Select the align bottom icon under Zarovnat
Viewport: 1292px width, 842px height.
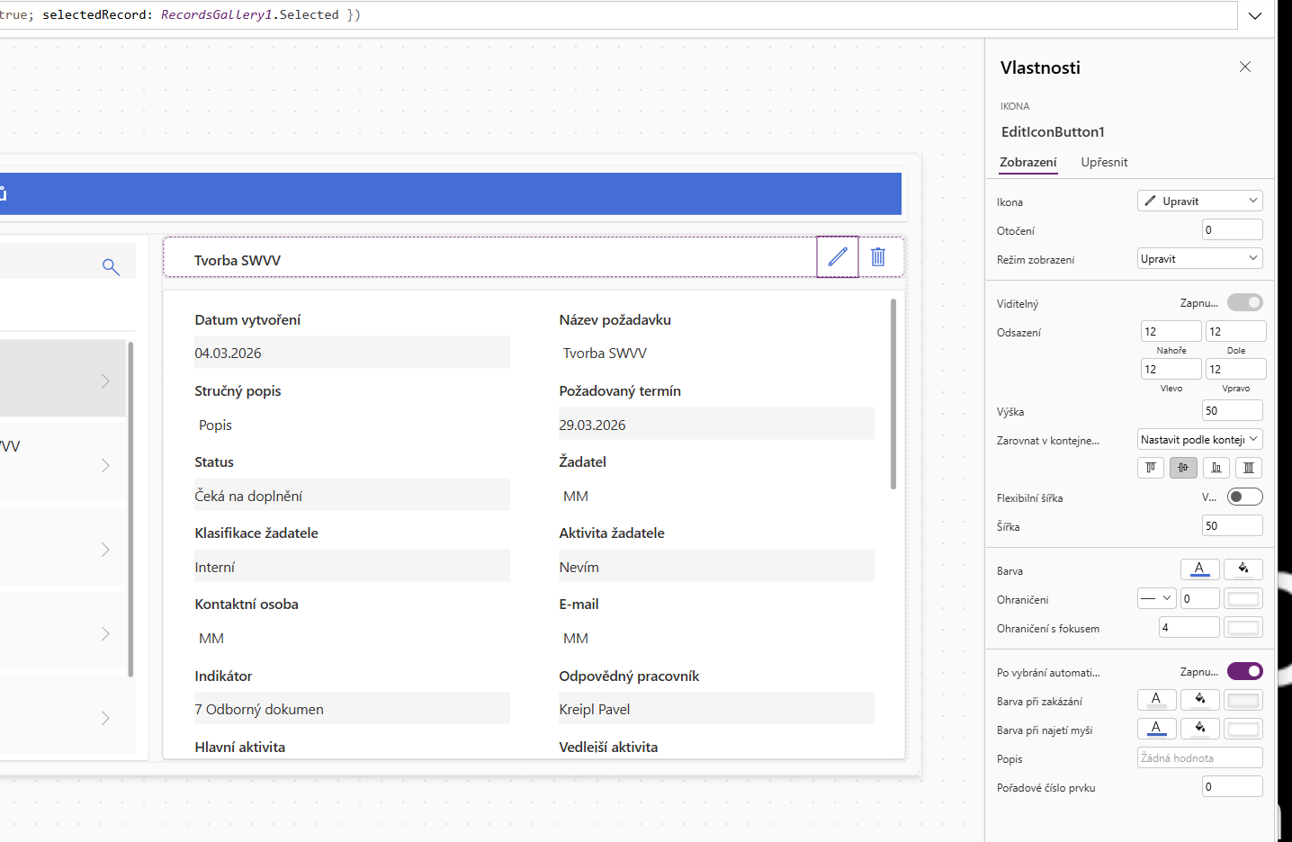coord(1216,468)
